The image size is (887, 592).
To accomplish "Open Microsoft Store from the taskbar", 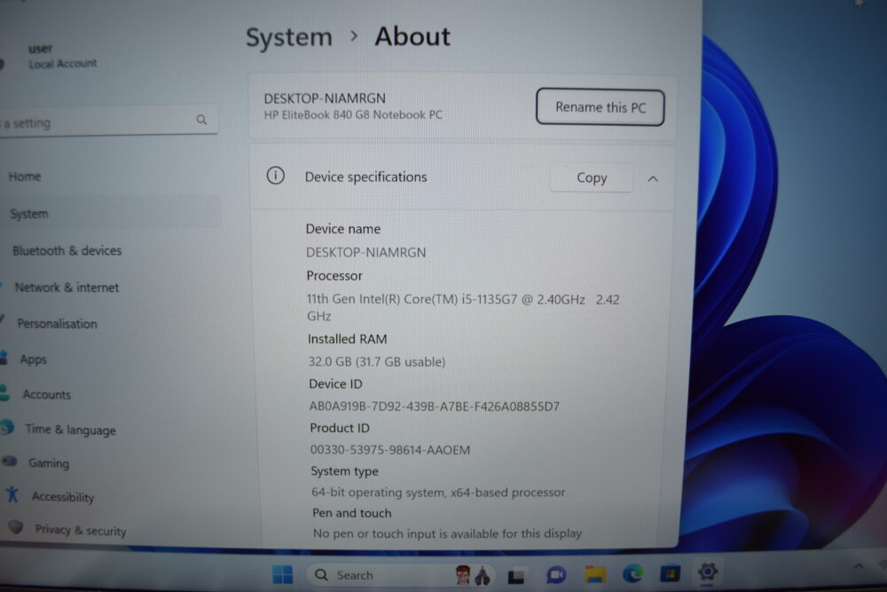I will (670, 574).
